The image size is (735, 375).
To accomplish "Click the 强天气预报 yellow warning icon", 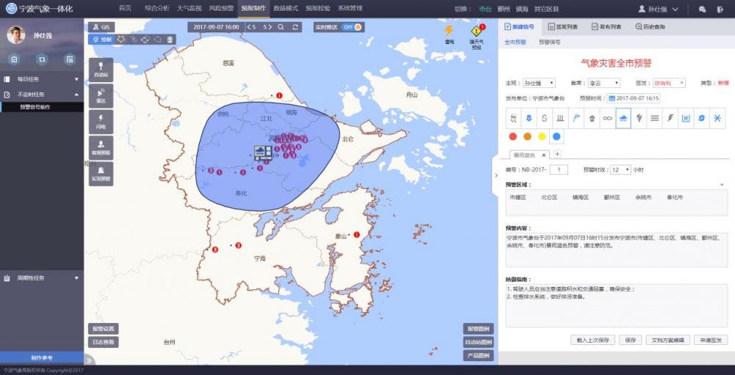I will (x=476, y=32).
